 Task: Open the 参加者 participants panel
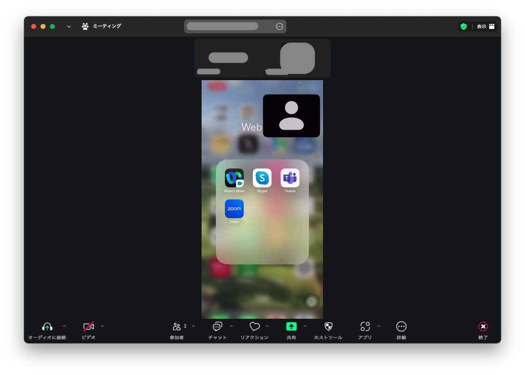coord(177,327)
